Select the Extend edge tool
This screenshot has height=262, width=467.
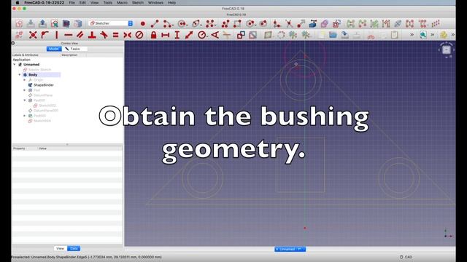click(x=301, y=24)
